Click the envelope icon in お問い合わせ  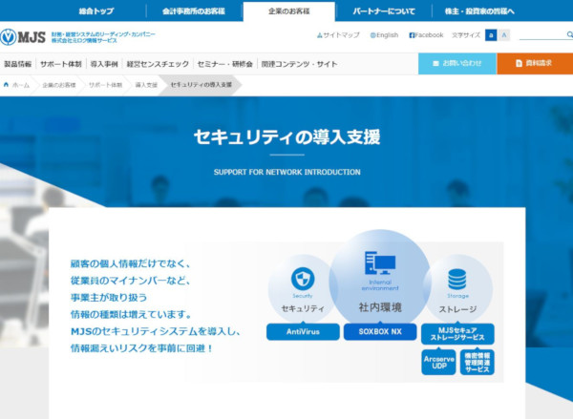click(x=435, y=64)
